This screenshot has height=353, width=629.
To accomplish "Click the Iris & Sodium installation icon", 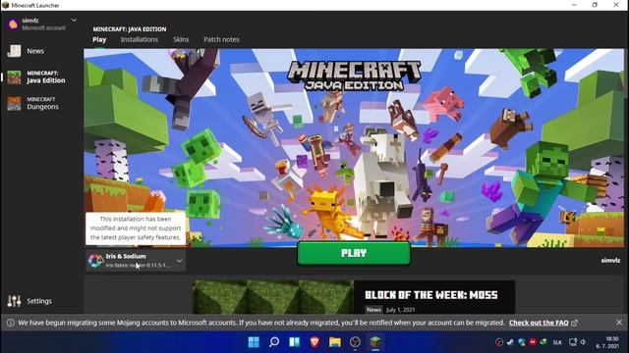I will click(x=95, y=261).
